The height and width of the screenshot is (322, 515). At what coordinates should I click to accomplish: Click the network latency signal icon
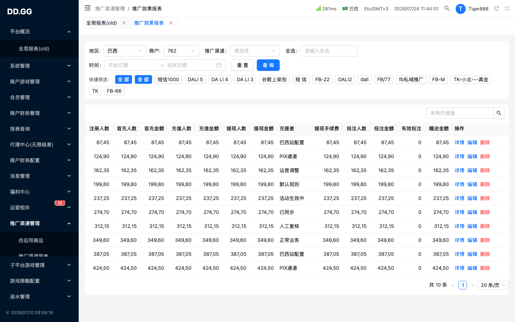[x=318, y=8]
